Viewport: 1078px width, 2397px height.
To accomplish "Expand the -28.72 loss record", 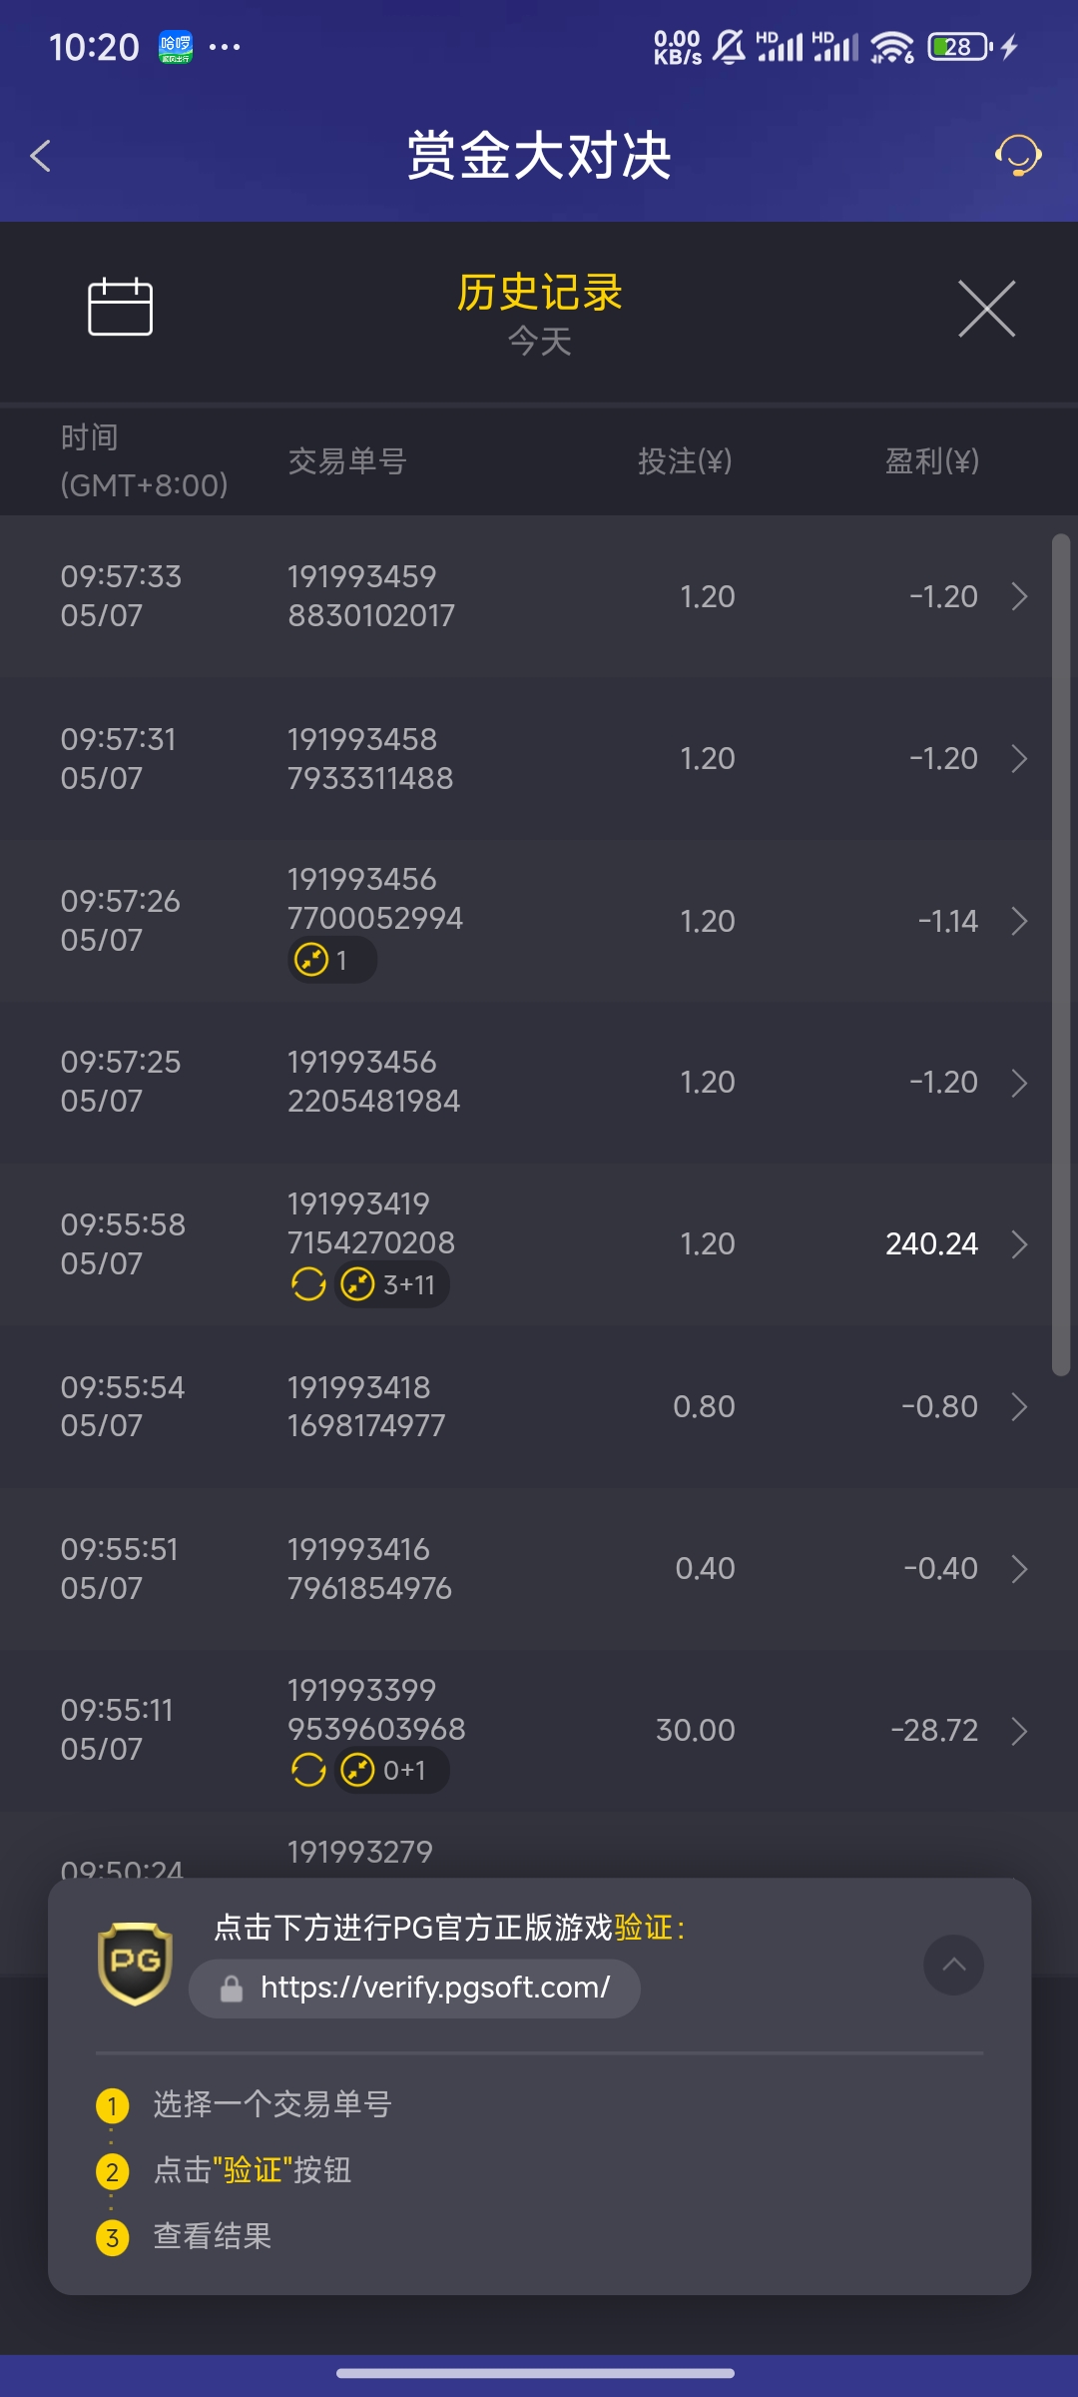I will click(x=1019, y=1731).
